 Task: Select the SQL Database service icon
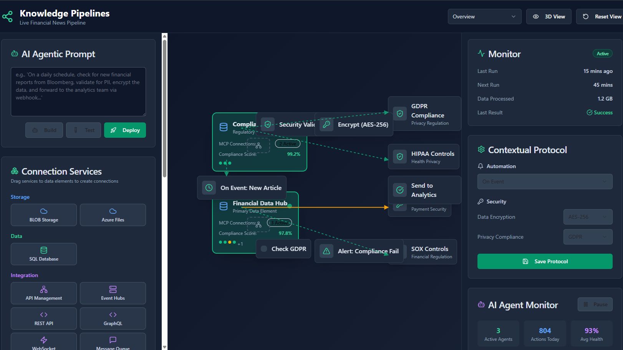point(44,250)
